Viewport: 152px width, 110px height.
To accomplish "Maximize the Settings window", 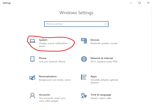I will coord(139,3).
